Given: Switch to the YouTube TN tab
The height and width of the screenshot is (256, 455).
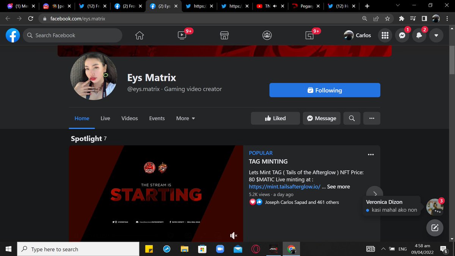Looking at the screenshot, I should click(270, 6).
